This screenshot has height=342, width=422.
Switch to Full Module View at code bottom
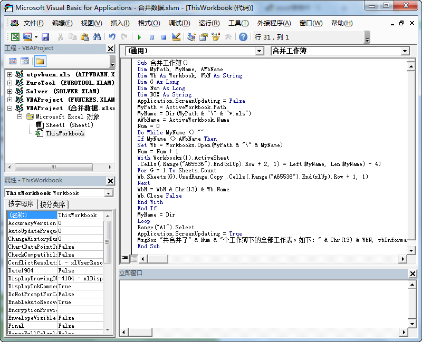[x=134, y=258]
